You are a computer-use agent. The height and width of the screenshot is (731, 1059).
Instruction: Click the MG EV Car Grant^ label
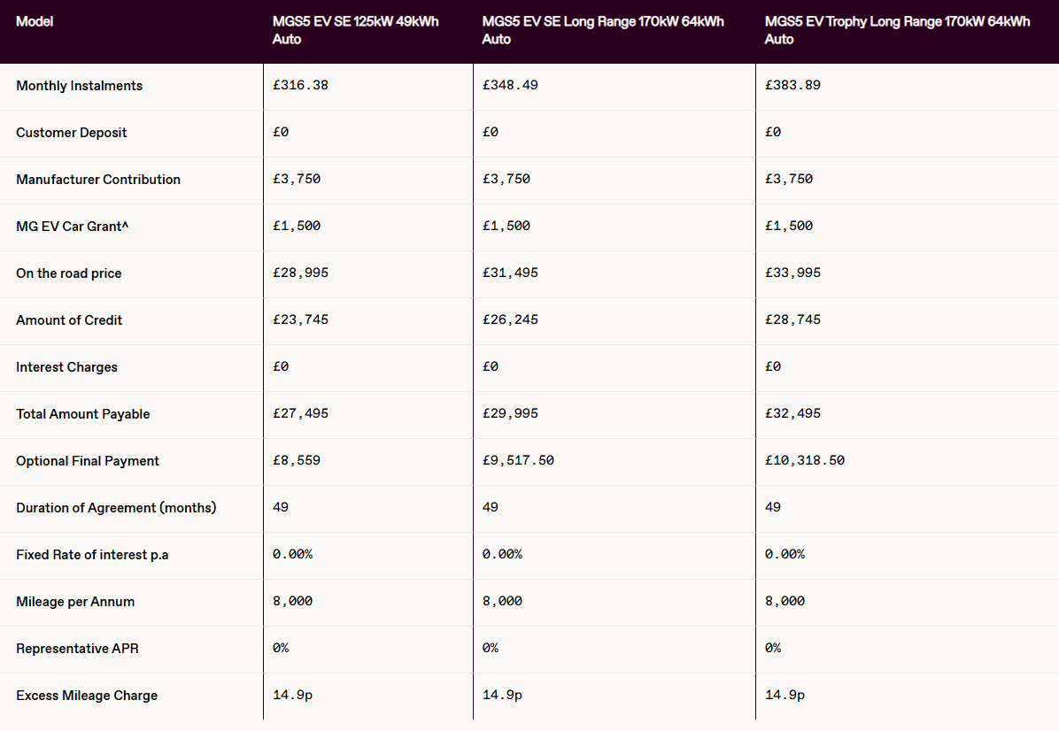pyautogui.click(x=72, y=227)
